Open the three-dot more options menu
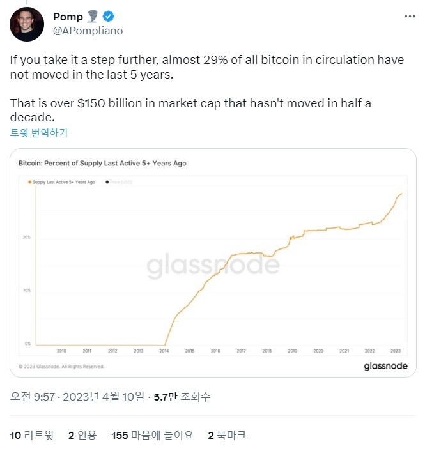 point(410,17)
